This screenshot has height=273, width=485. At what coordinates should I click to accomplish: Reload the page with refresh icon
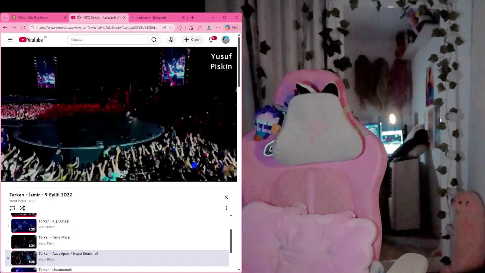click(23, 28)
